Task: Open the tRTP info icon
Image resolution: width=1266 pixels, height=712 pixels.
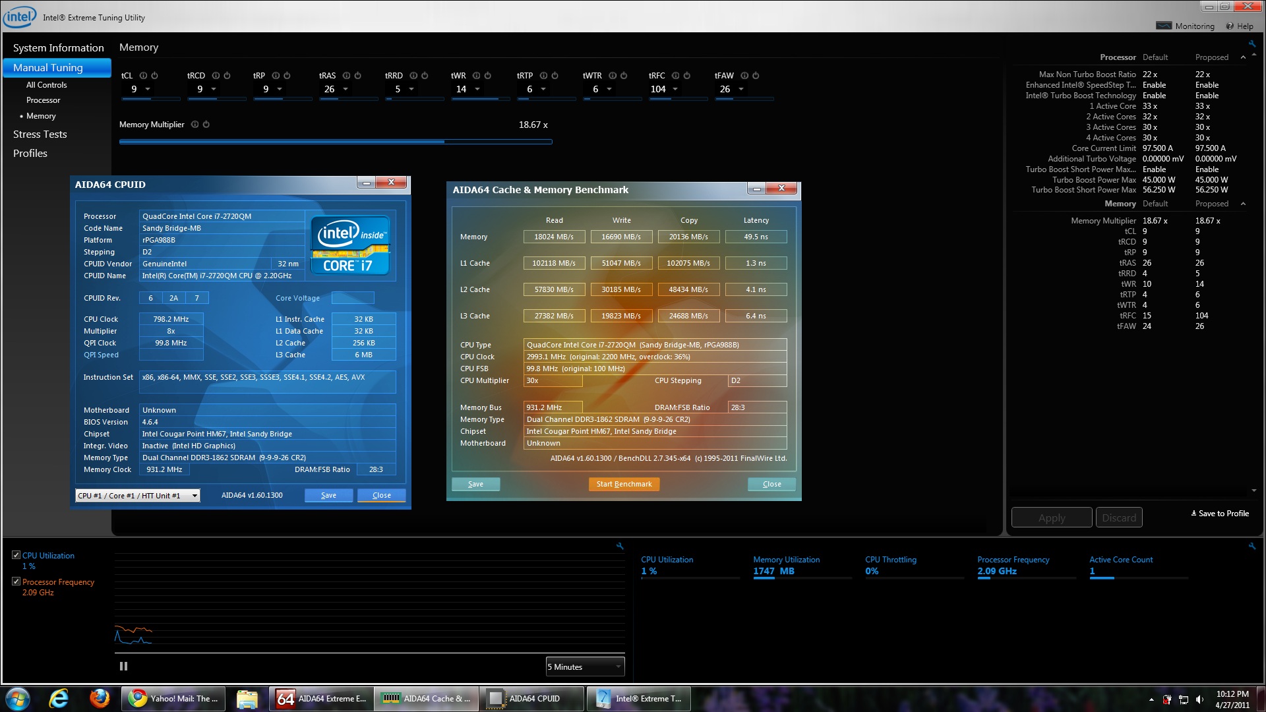Action: click(x=543, y=76)
